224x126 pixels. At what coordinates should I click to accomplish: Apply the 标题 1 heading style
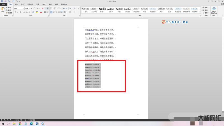coord(102,10)
